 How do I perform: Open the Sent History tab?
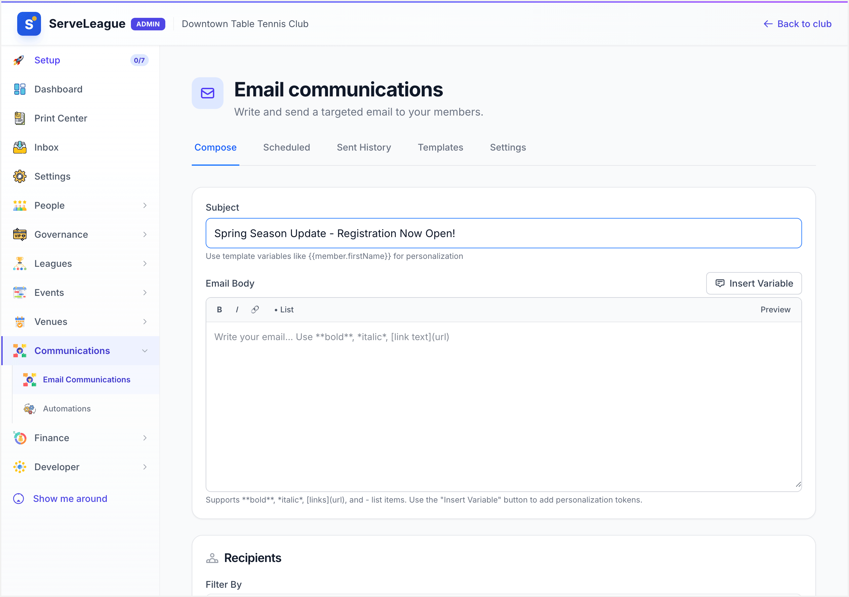click(364, 147)
